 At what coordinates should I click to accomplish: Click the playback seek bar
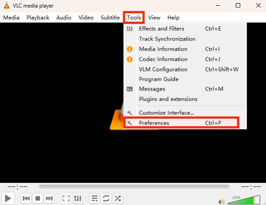(x=134, y=187)
